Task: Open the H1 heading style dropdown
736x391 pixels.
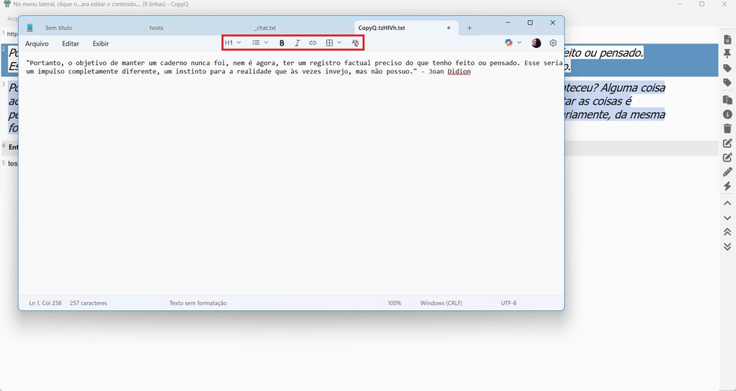Action: coord(233,43)
